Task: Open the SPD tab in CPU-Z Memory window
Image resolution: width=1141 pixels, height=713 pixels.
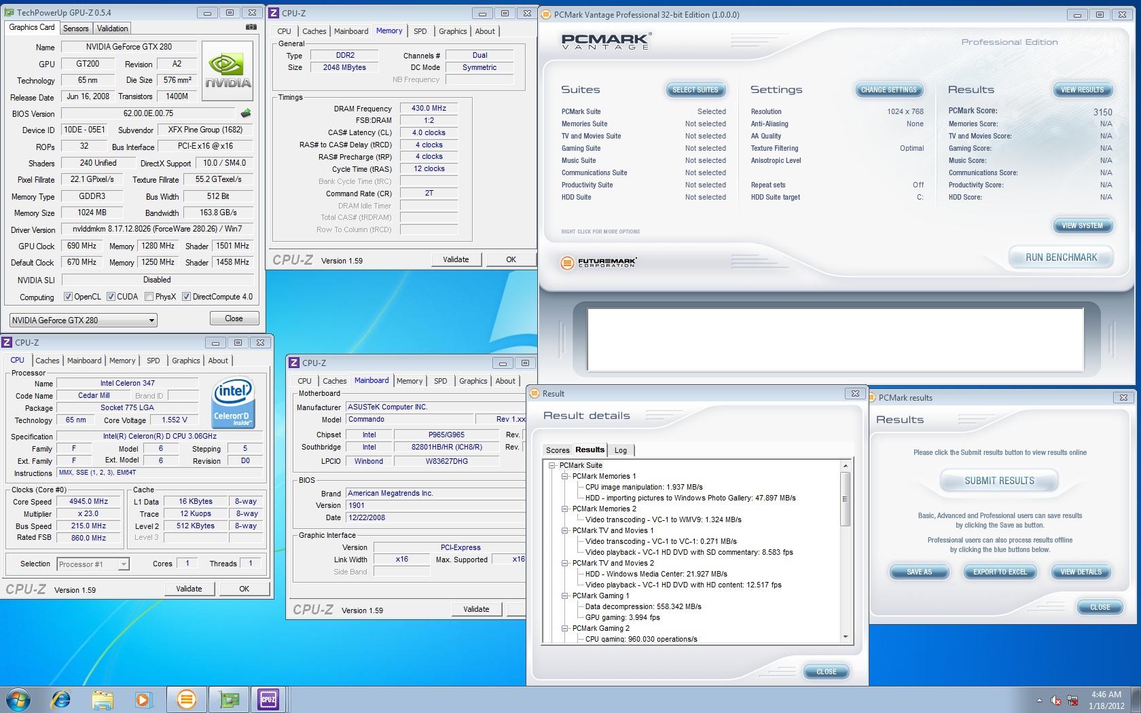Action: pos(420,31)
